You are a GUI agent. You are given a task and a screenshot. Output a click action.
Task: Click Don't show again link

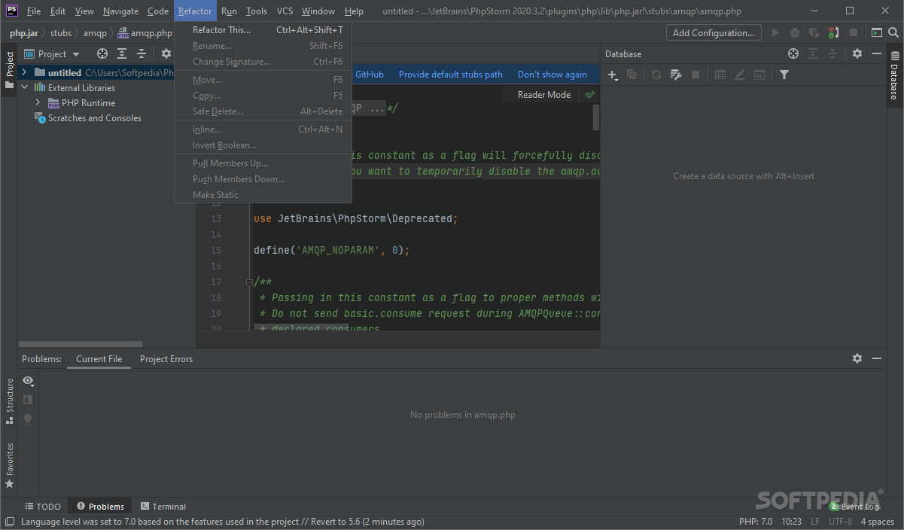click(552, 75)
